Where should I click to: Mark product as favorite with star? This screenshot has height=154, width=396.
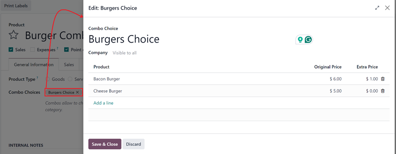click(x=13, y=35)
